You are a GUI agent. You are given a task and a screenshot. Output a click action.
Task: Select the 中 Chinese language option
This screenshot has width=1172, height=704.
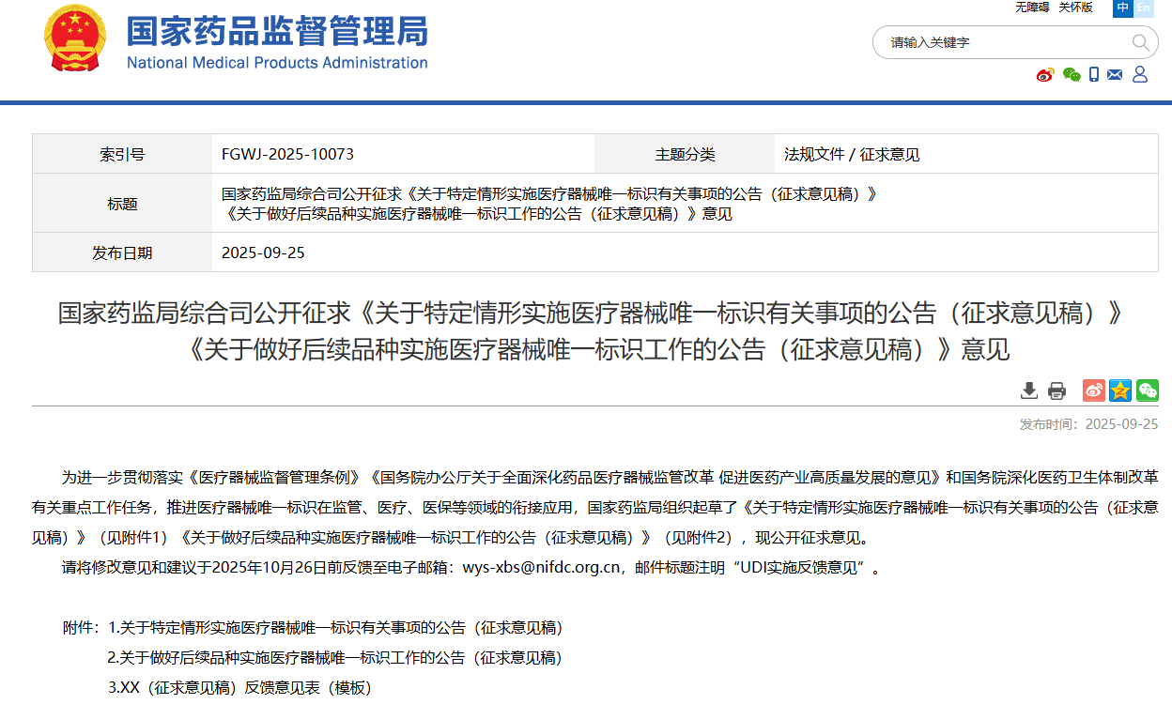click(x=1122, y=8)
